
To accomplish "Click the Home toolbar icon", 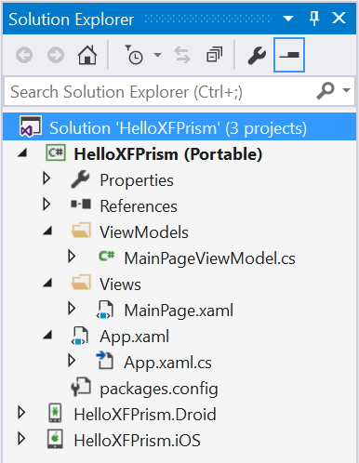I will [87, 55].
